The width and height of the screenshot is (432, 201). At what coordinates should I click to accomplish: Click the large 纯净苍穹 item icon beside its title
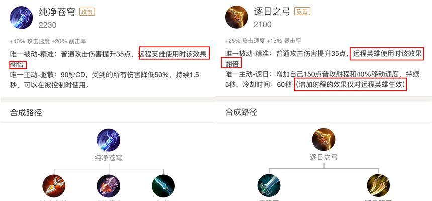(x=21, y=18)
